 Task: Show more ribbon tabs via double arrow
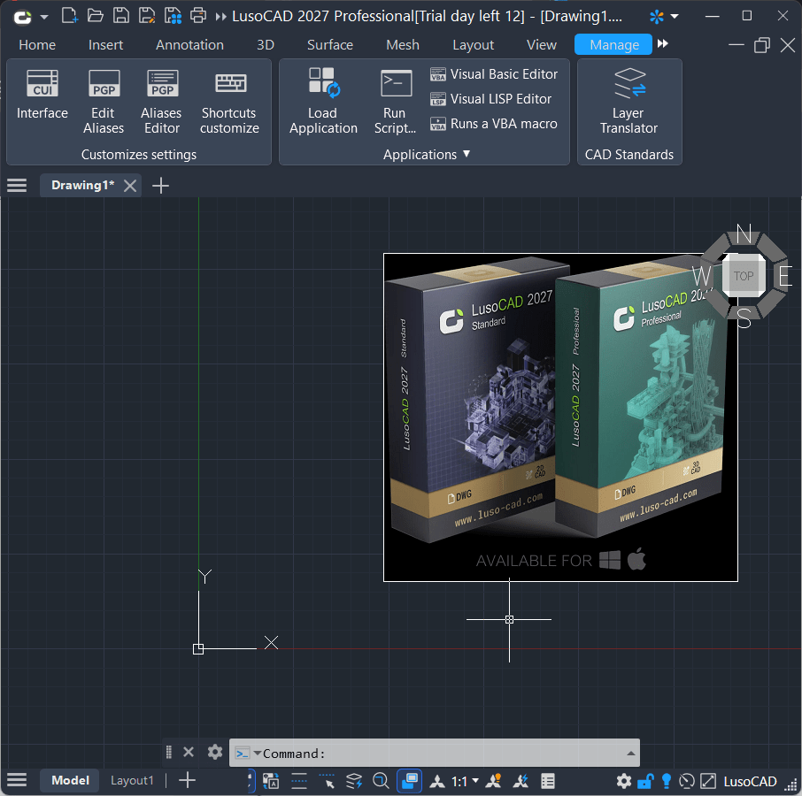663,43
